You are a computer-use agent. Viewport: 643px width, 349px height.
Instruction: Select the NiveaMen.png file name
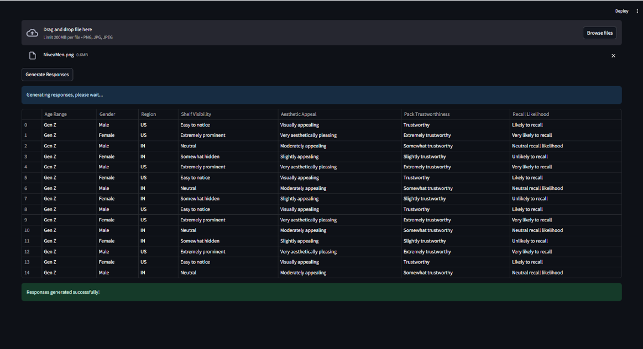pos(59,55)
